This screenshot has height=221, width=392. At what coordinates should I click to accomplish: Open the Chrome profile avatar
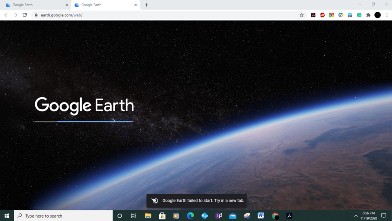pyautogui.click(x=377, y=15)
